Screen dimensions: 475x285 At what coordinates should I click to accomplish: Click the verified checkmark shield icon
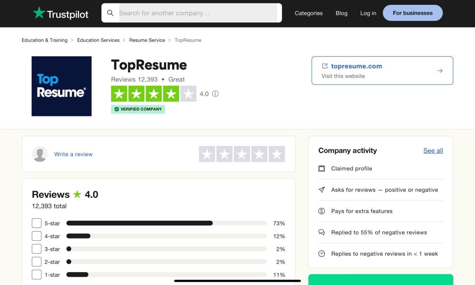(116, 109)
